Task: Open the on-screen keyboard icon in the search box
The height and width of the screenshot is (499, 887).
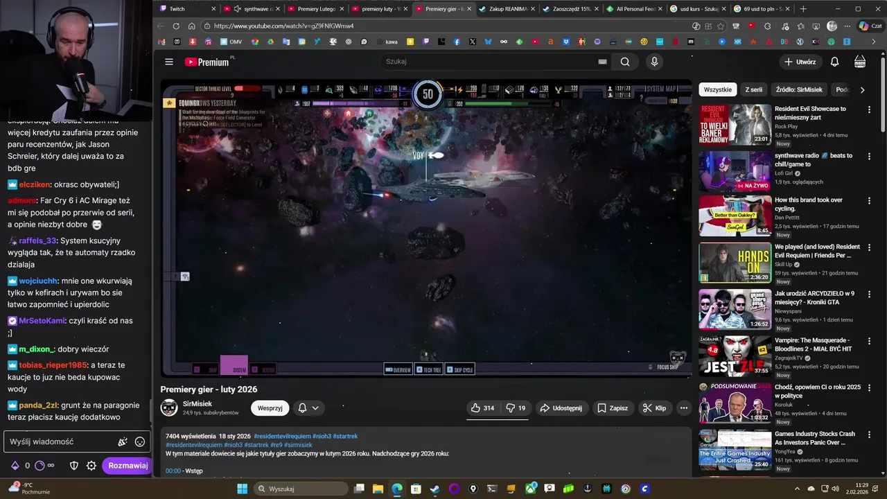Action: pos(602,62)
